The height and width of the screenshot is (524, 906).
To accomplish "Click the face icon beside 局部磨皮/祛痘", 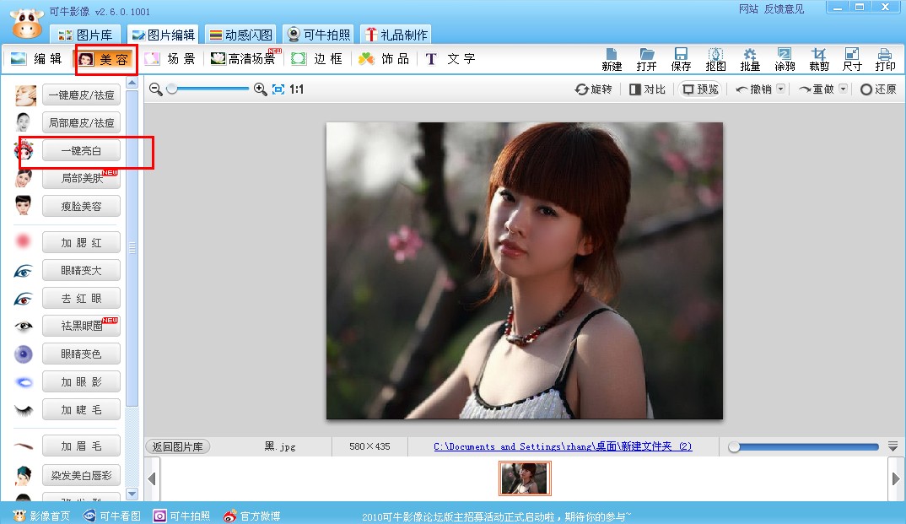I will pyautogui.click(x=23, y=123).
